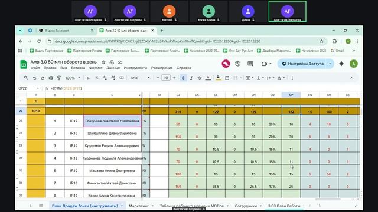Bookmark this page with the star
This screenshot has height=212, width=378.
(321, 41)
